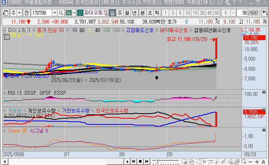Select the 60 period button
The image size is (269, 165).
pyautogui.click(x=217, y=13)
